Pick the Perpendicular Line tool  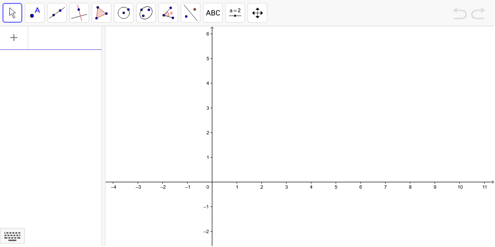tap(79, 13)
